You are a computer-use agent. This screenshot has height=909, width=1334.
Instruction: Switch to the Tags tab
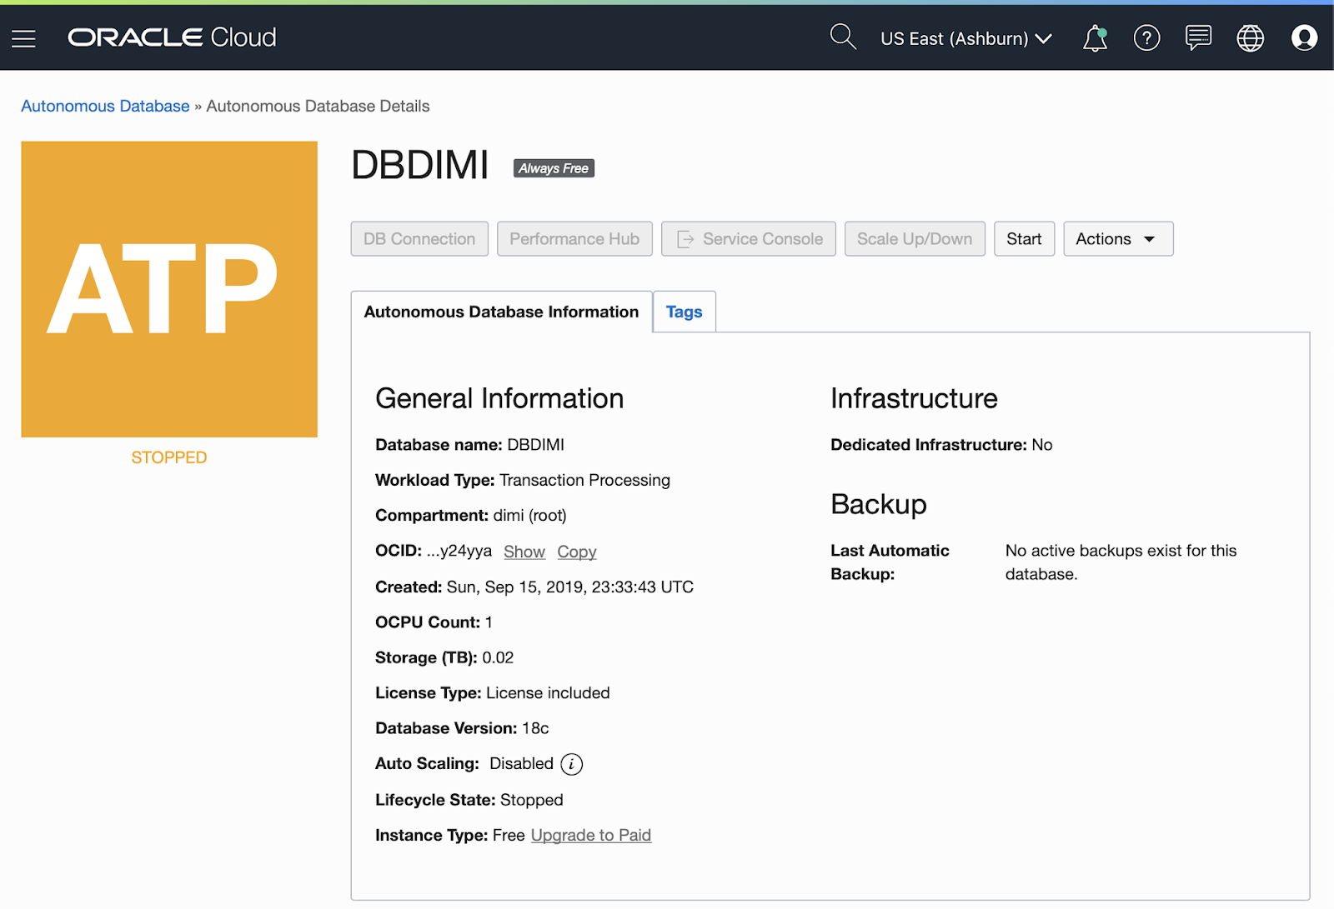pyautogui.click(x=684, y=312)
